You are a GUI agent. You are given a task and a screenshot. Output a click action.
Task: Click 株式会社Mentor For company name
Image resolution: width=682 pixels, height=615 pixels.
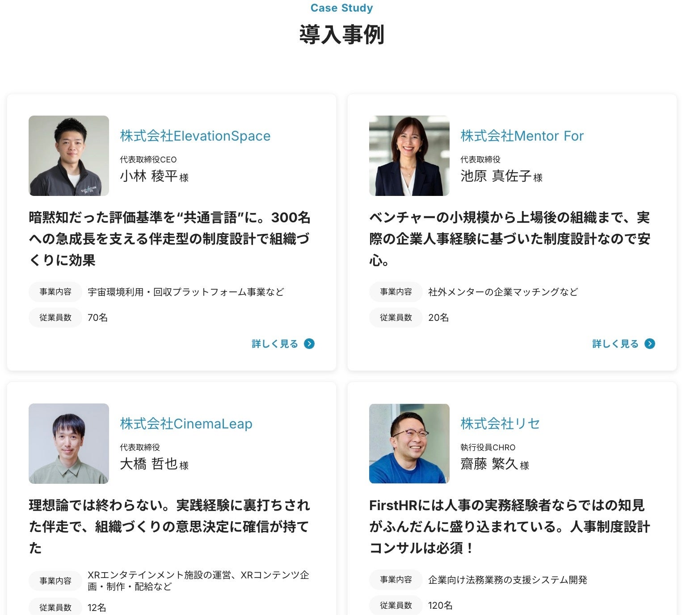point(522,136)
